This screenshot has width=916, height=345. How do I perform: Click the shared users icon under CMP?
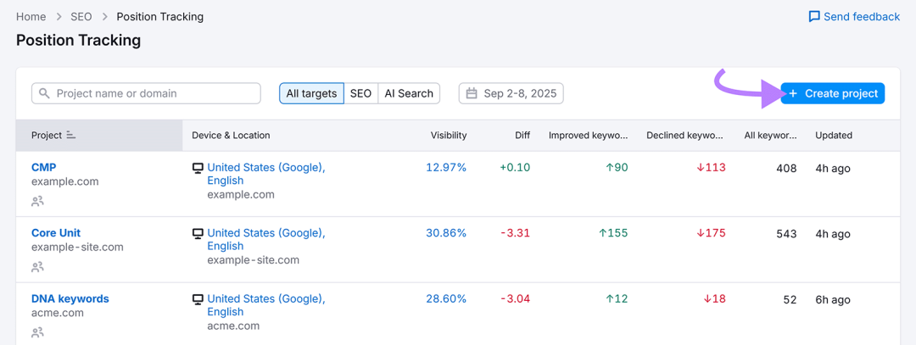(x=37, y=202)
